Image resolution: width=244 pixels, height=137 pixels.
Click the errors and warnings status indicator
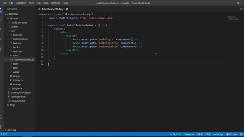point(4,134)
